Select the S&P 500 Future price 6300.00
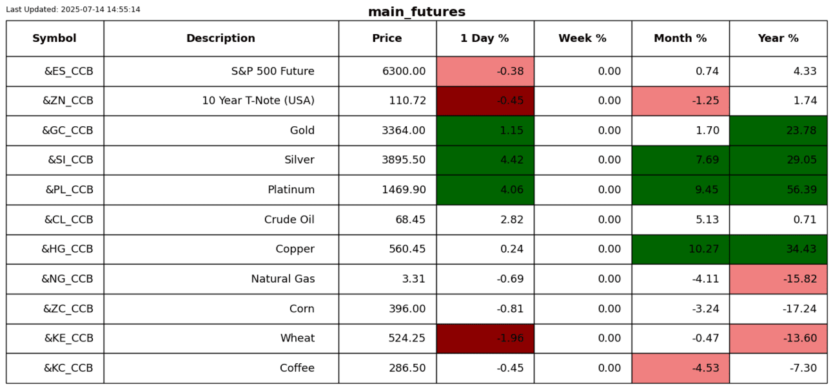Screen dimensions: 833x389 pyautogui.click(x=404, y=71)
